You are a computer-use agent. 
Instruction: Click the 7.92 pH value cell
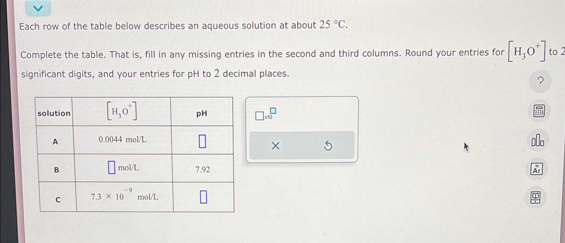[203, 170]
